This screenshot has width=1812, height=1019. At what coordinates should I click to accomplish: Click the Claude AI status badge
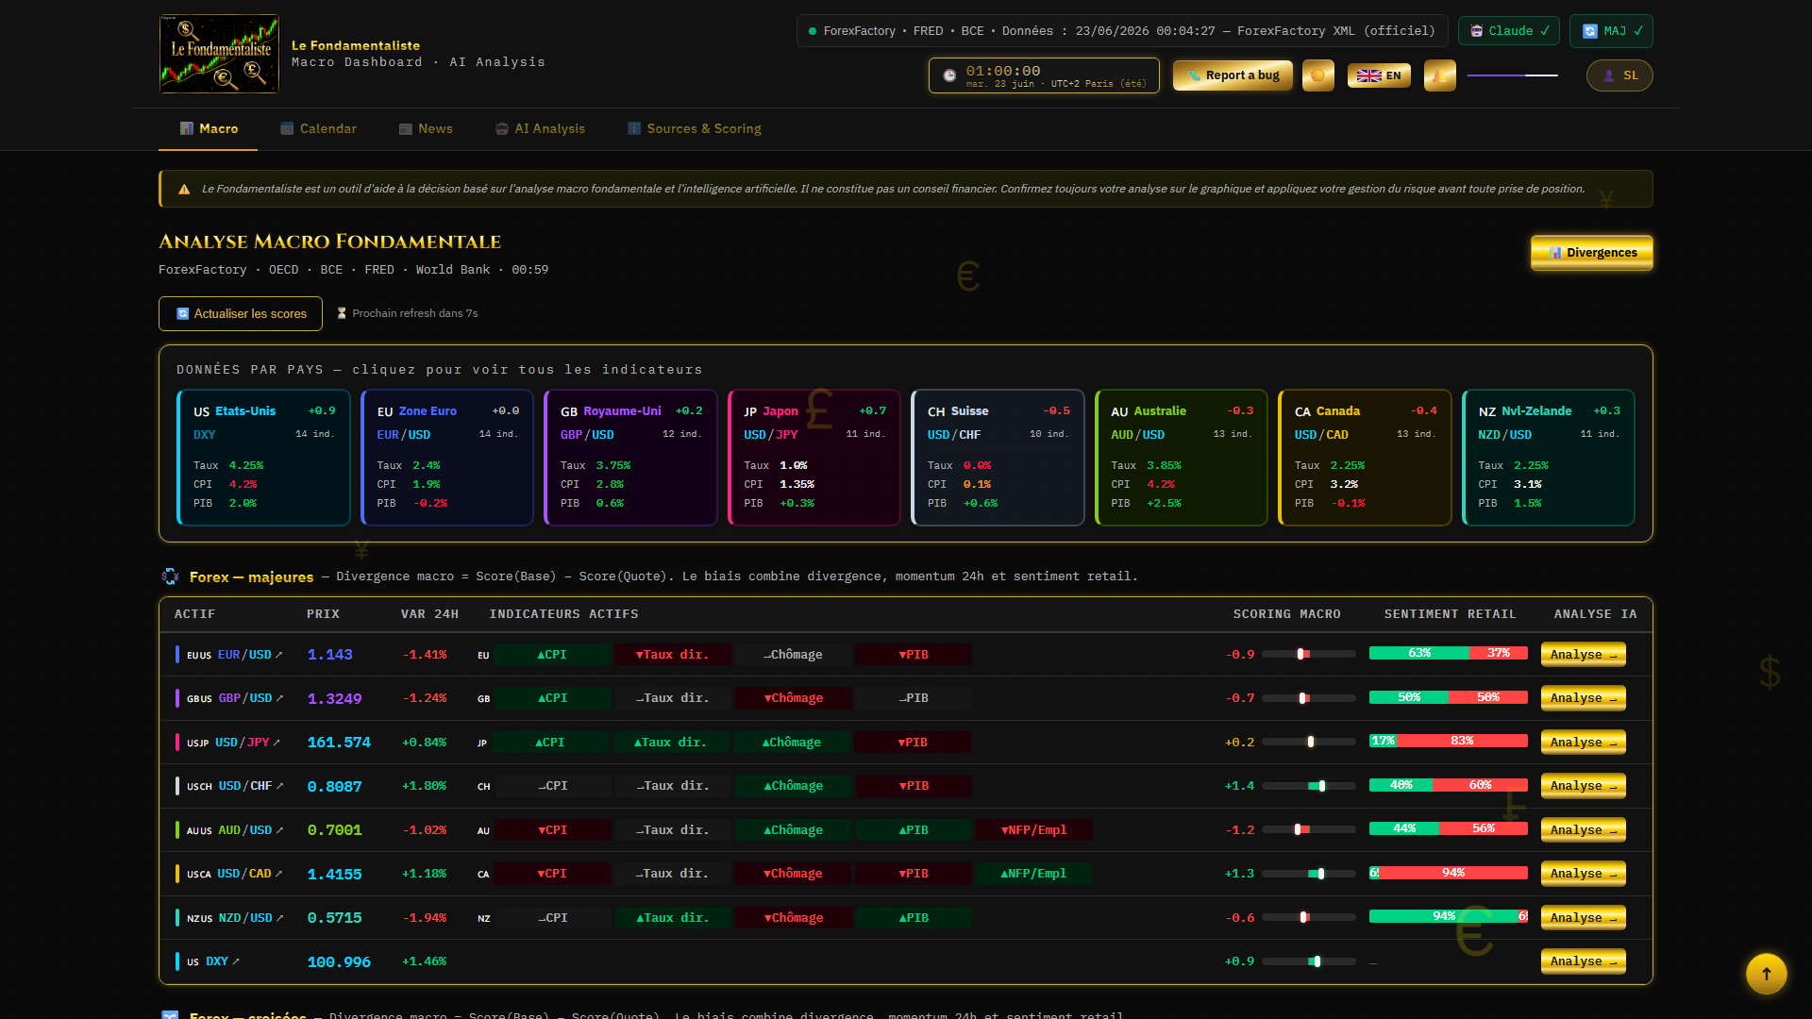(1510, 31)
